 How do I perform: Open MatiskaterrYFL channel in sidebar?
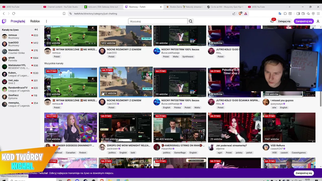click(20, 67)
